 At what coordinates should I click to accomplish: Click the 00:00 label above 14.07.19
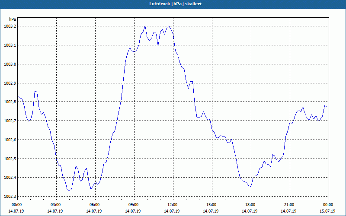(17, 205)
